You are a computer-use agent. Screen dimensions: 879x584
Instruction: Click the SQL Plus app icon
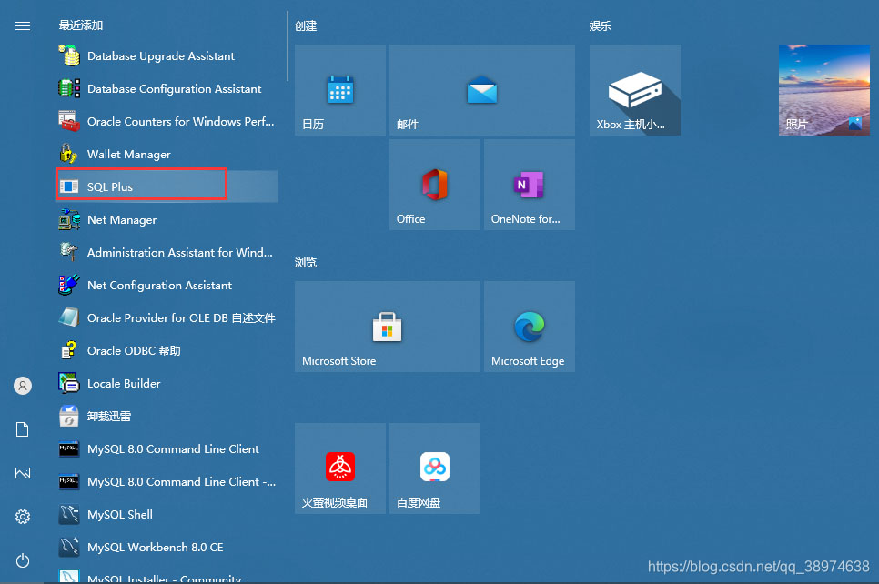click(69, 186)
